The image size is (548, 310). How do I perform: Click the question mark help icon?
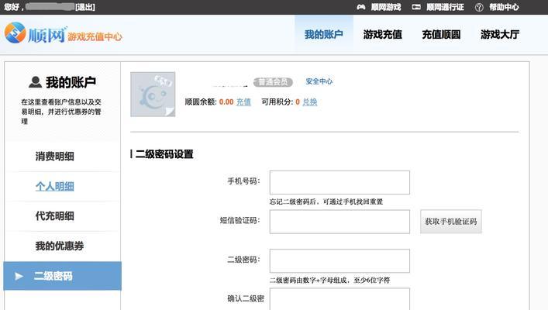pos(479,7)
